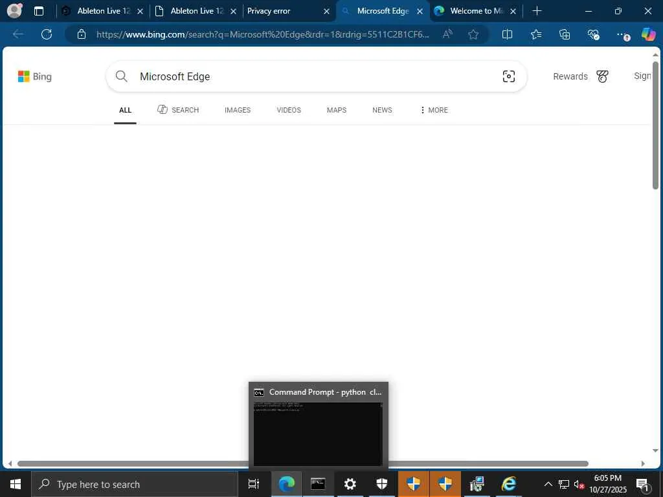Expand the MORE dropdown
663x497 pixels.
pos(434,110)
